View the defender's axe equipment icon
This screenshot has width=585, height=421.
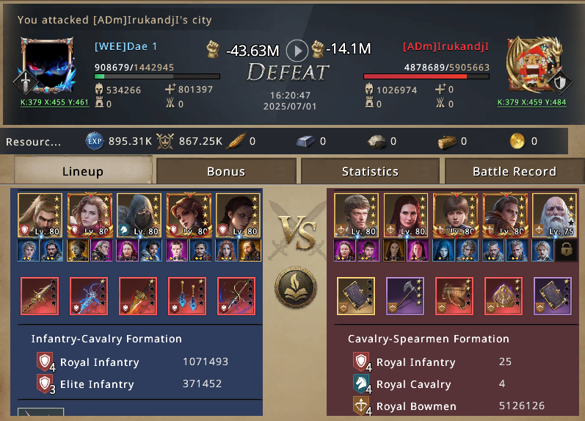405,296
